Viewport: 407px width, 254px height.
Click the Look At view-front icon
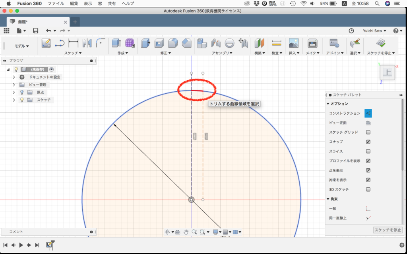tap(368, 123)
